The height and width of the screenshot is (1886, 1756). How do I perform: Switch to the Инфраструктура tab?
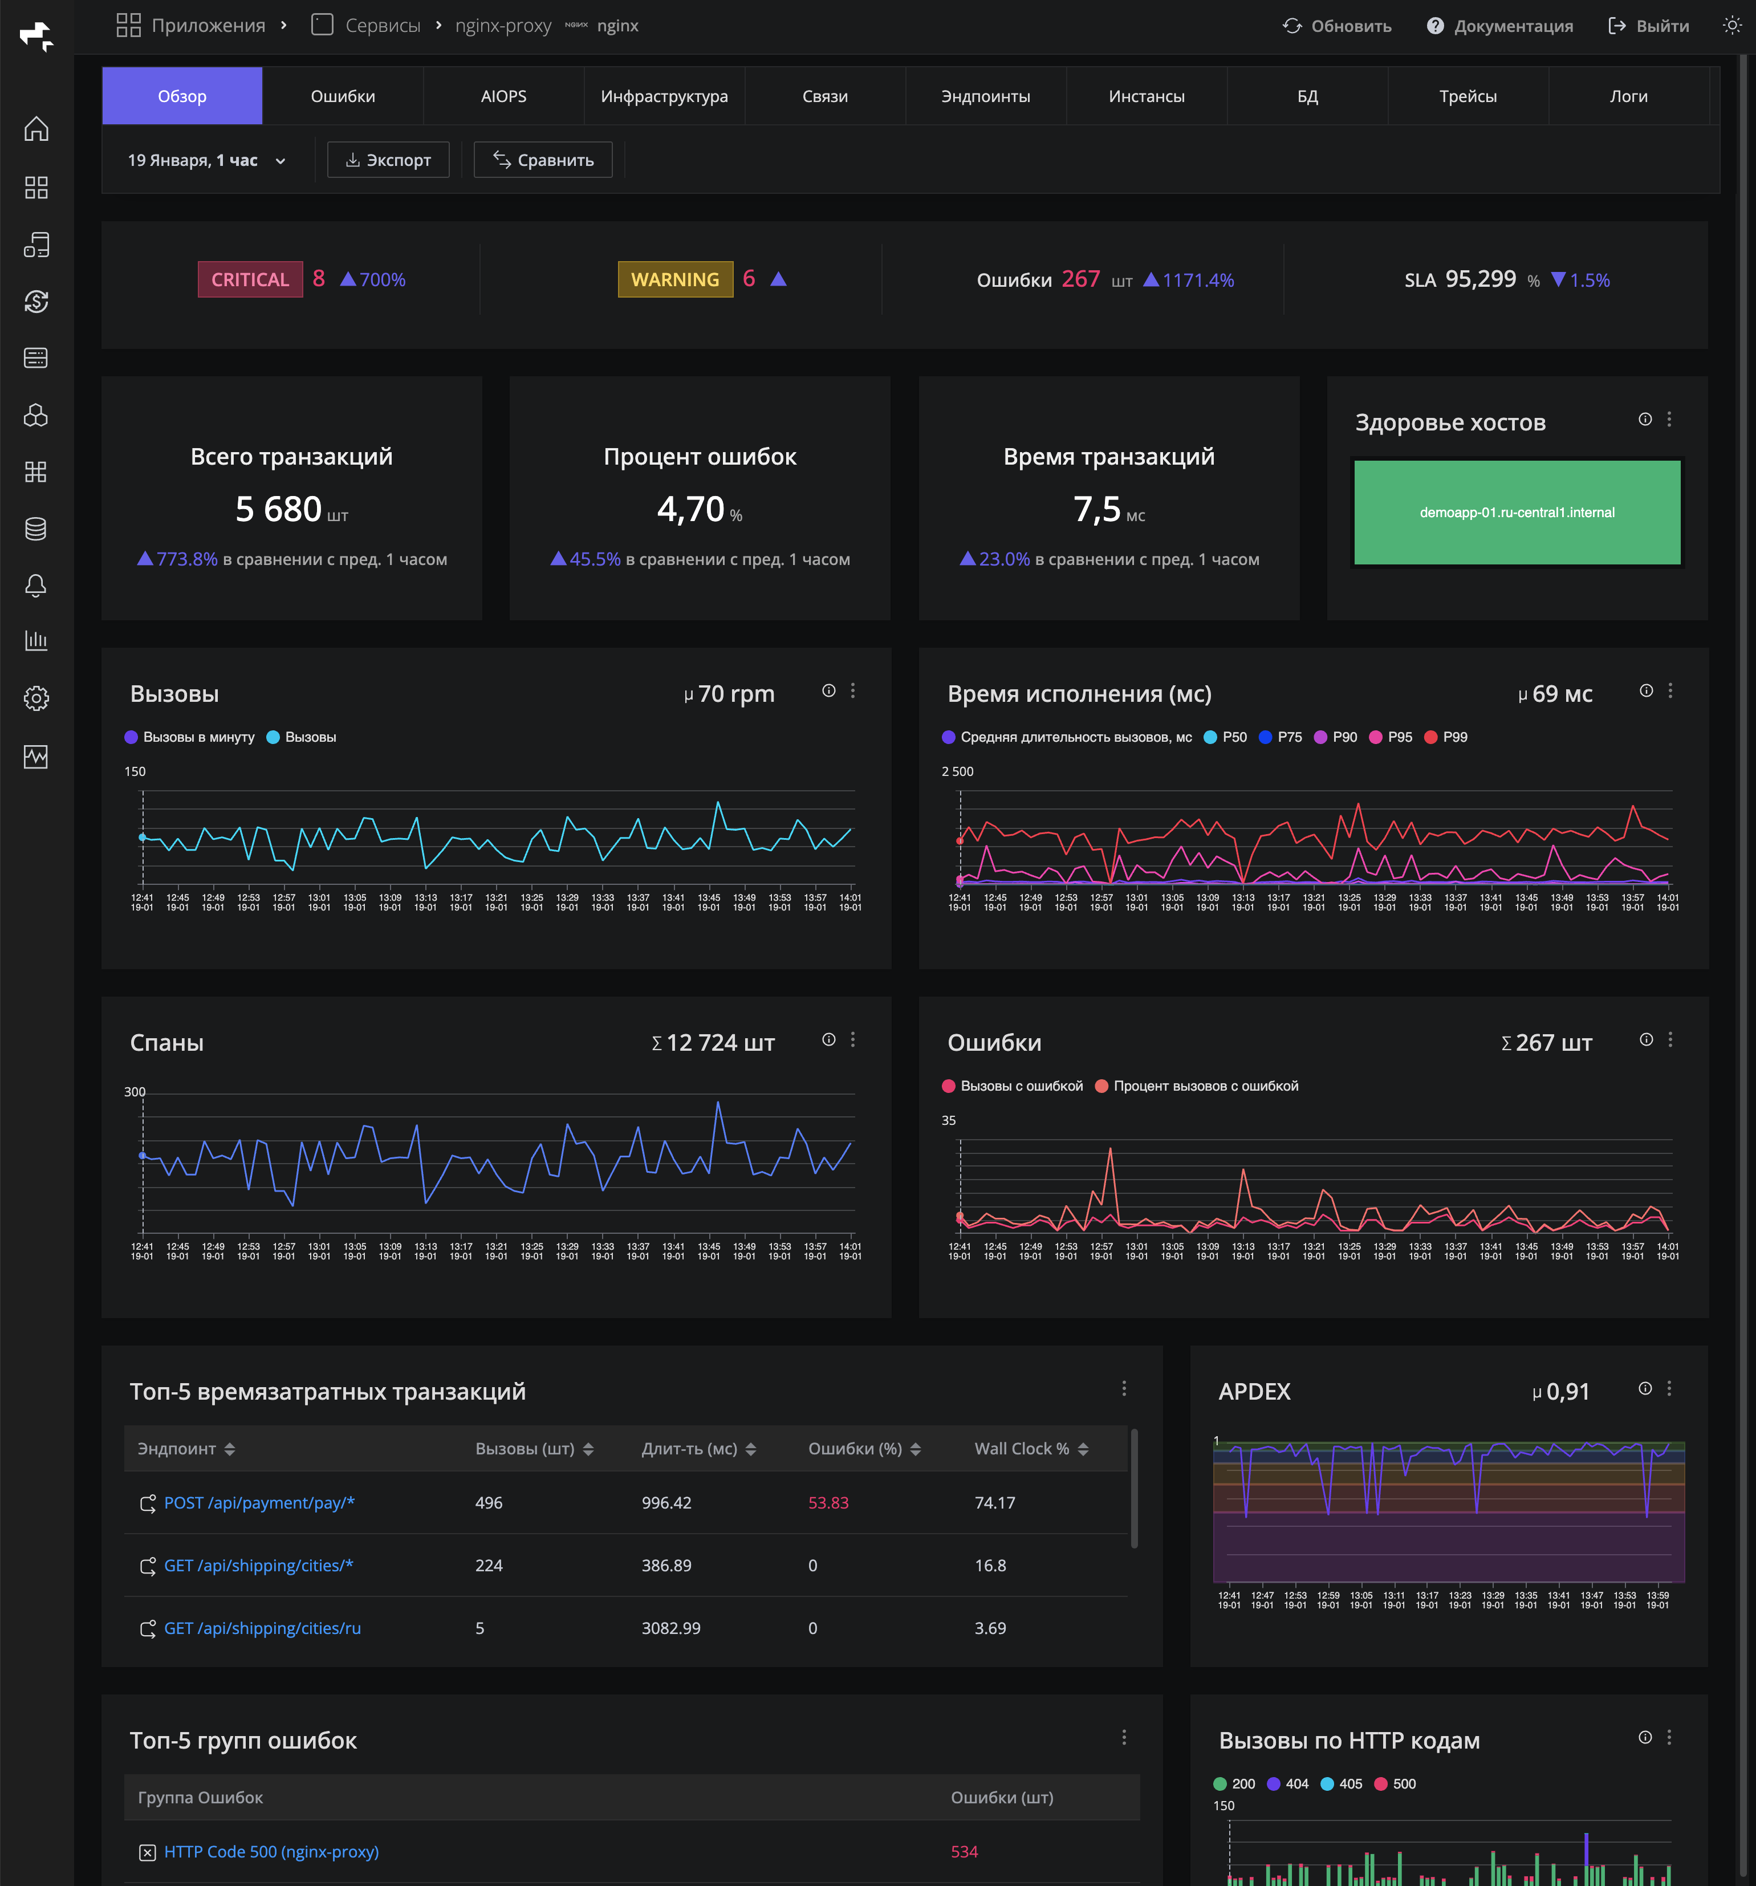[x=663, y=96]
